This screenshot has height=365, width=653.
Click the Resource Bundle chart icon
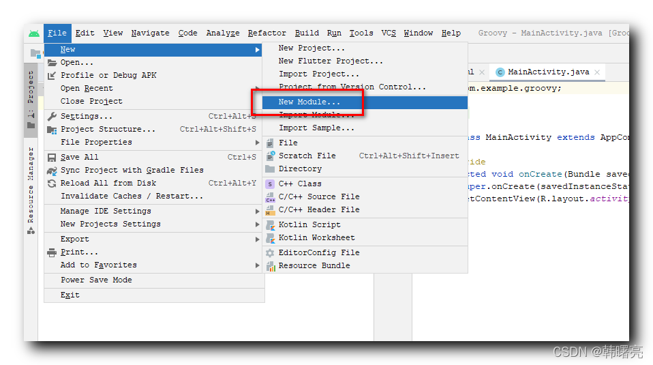coord(271,266)
